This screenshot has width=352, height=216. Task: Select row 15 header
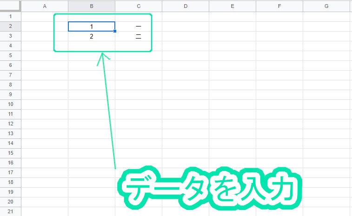click(x=10, y=153)
